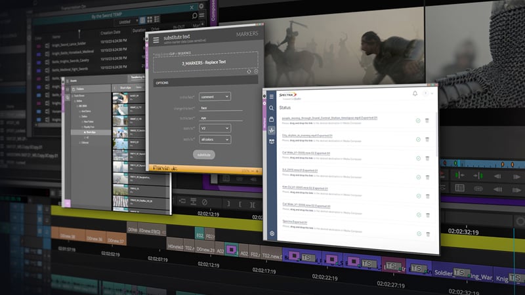This screenshot has width=525, height=295.
Task: Click green check status of City_skyline export
Action: [418, 140]
